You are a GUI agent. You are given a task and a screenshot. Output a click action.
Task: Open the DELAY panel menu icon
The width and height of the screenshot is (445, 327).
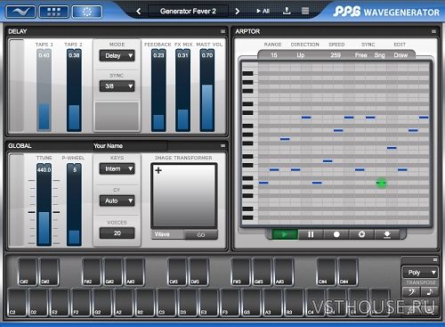click(x=222, y=31)
